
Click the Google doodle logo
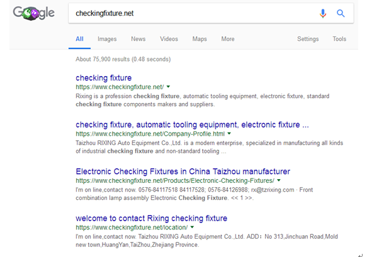[x=34, y=13]
